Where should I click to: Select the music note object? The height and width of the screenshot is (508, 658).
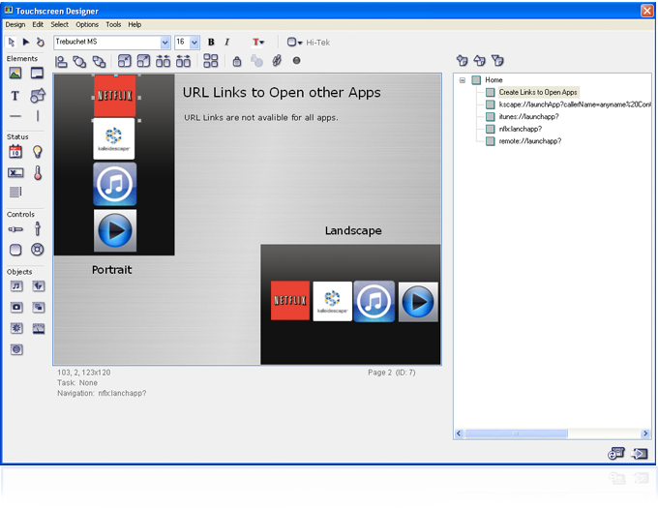pyautogui.click(x=15, y=286)
